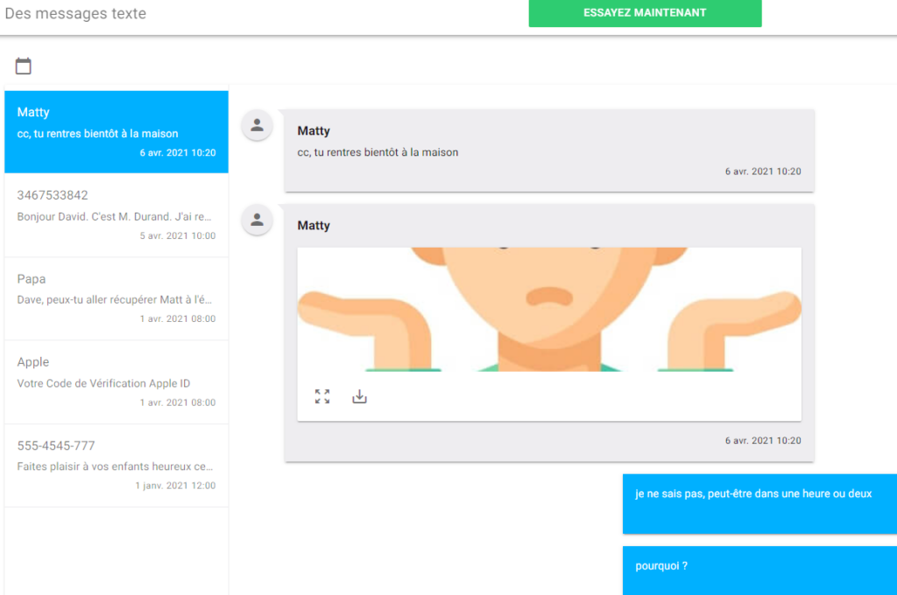Select the Matty conversation in the list
Image resolution: width=897 pixels, height=595 pixels.
click(117, 132)
